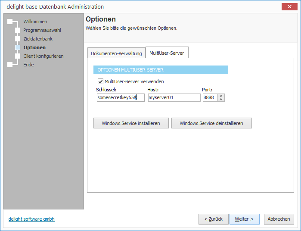
Task: Click into the Schlüssel text field
Action: point(120,98)
